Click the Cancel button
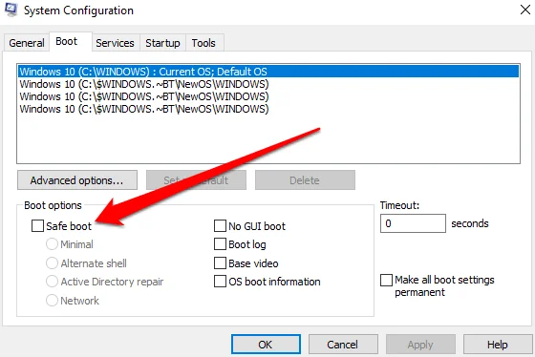The image size is (535, 357). pyautogui.click(x=343, y=345)
